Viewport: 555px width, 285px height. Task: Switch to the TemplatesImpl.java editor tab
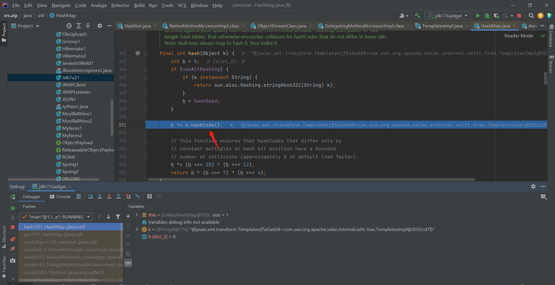[x=442, y=26]
